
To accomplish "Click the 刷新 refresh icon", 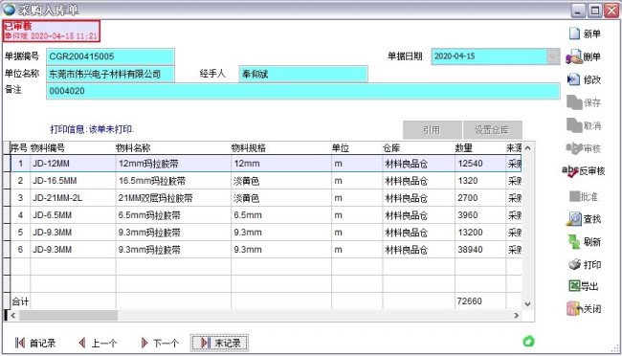I will [574, 242].
